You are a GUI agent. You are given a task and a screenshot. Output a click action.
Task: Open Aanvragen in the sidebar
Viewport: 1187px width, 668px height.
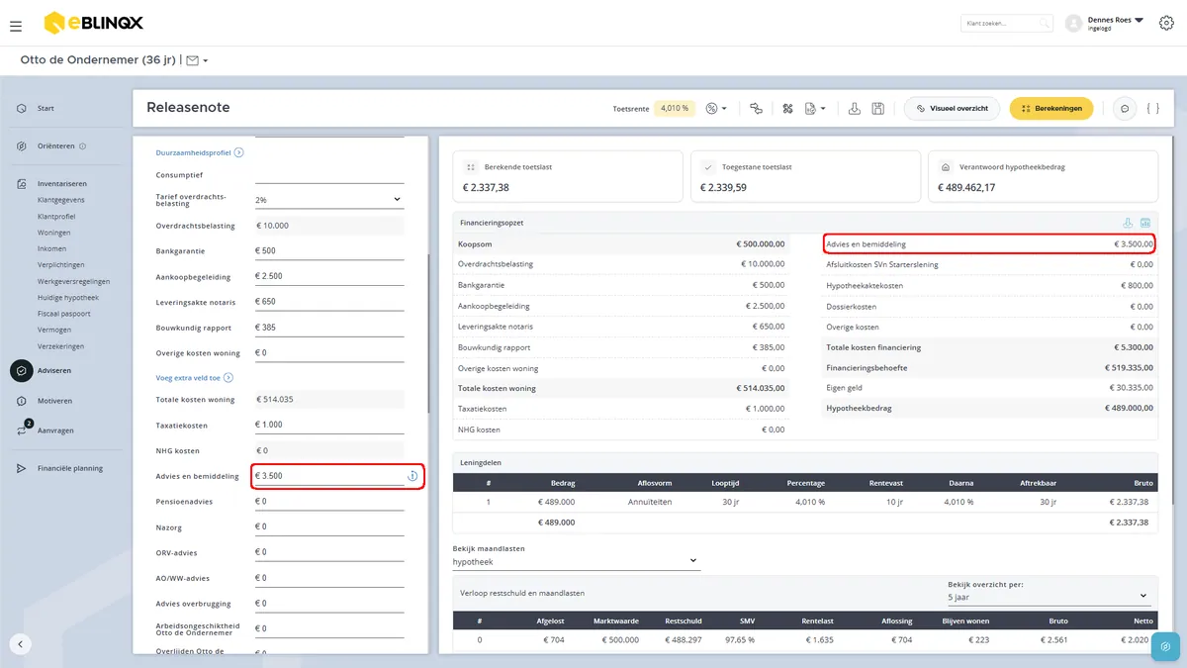coord(55,430)
